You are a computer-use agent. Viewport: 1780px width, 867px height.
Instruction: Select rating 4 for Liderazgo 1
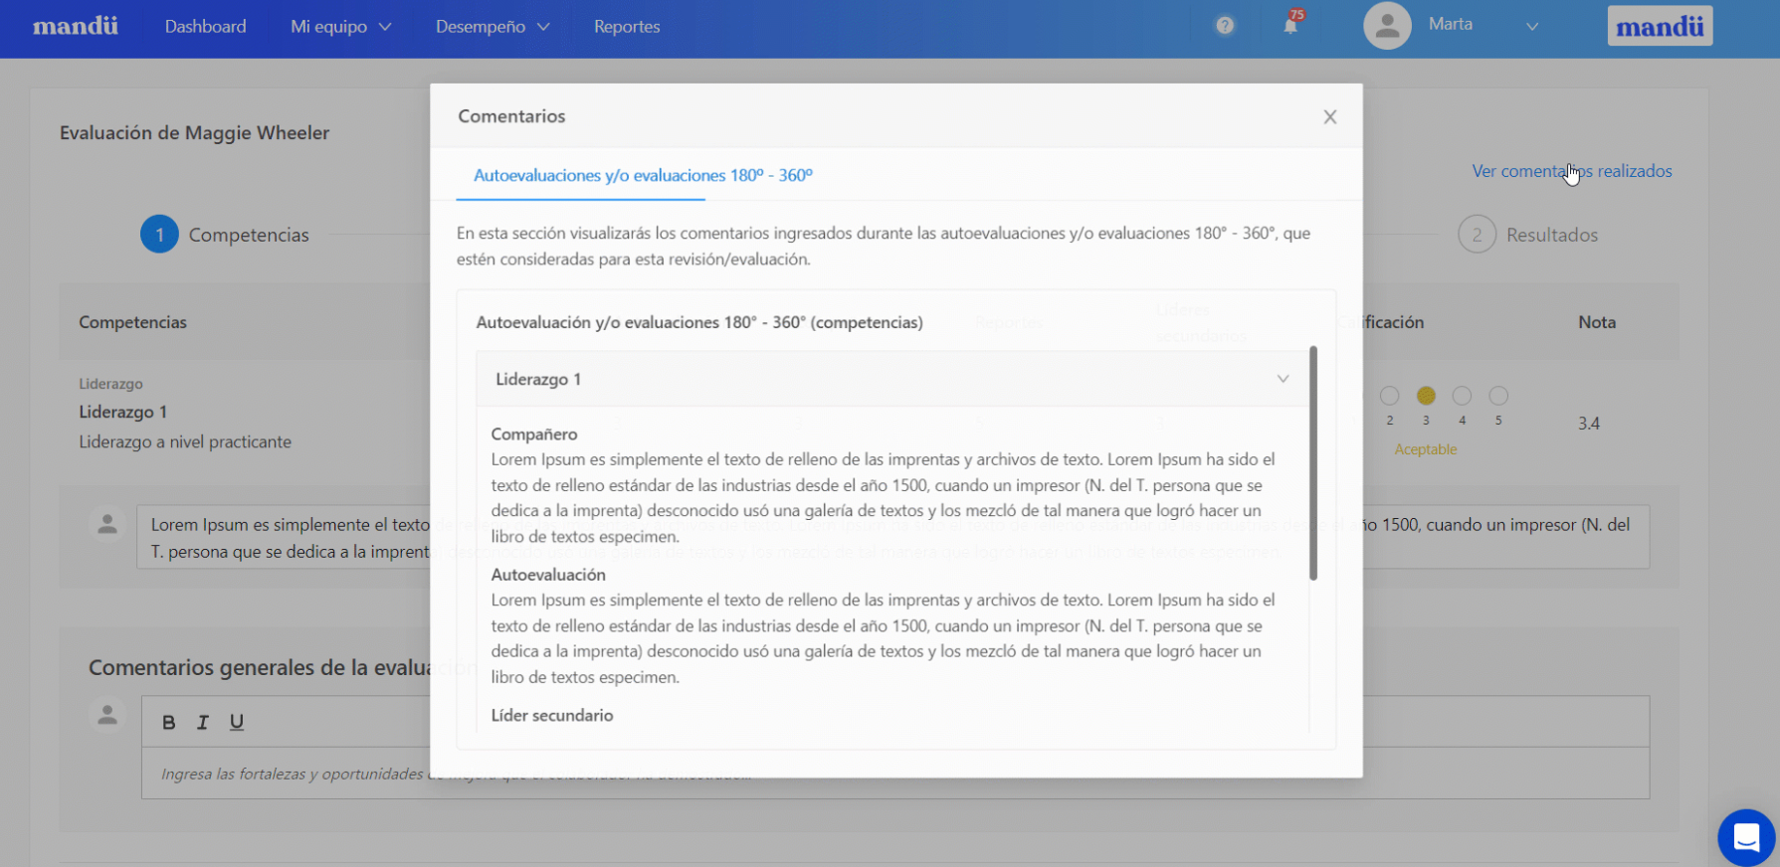pyautogui.click(x=1462, y=396)
